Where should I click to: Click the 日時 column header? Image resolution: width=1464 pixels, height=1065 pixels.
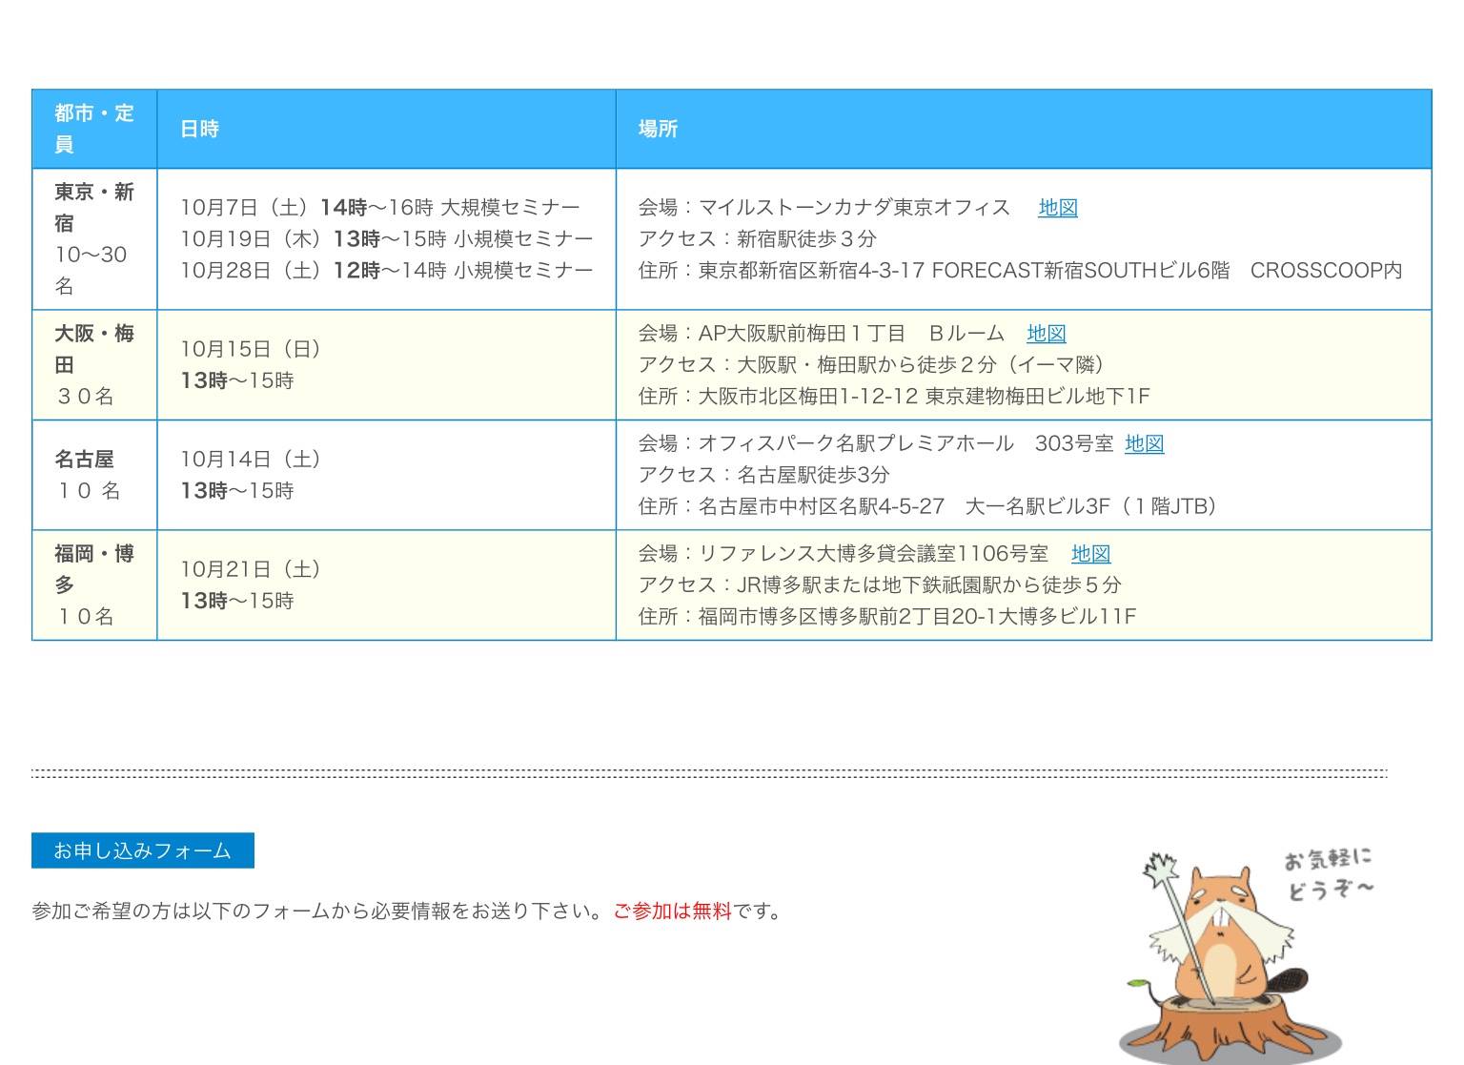200,129
